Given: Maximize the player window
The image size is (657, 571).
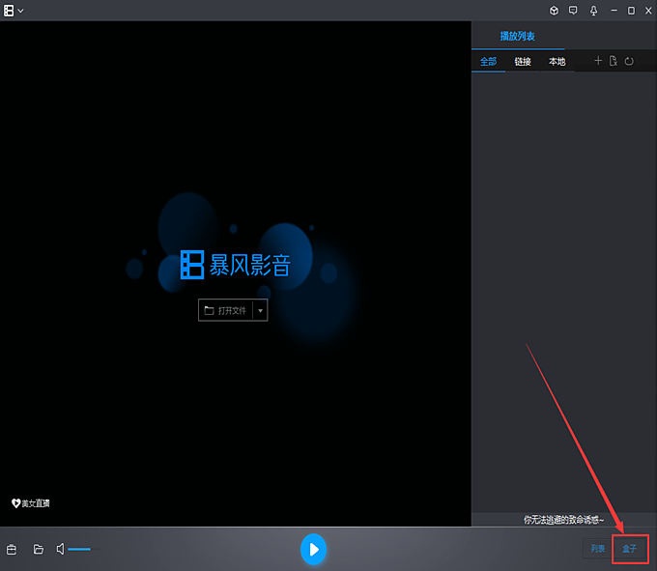Looking at the screenshot, I should [631, 11].
